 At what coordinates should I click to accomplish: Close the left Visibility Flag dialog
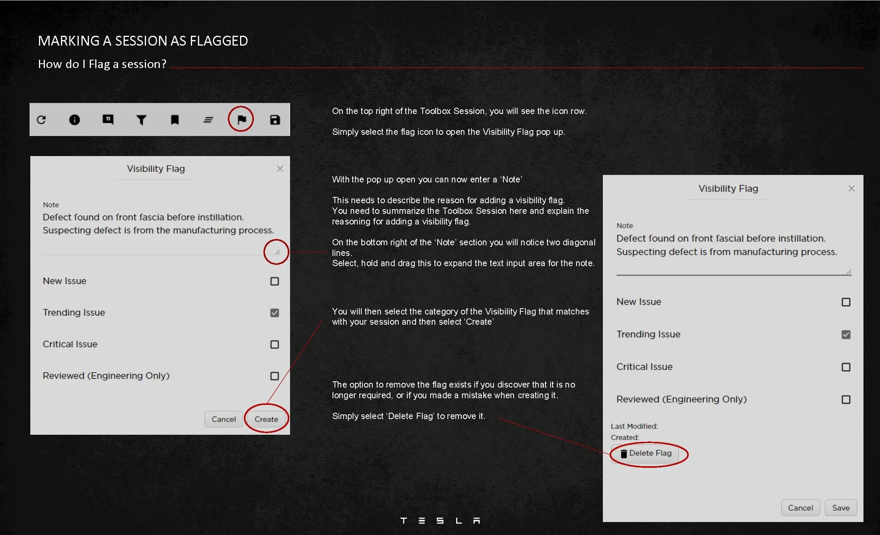tap(280, 169)
